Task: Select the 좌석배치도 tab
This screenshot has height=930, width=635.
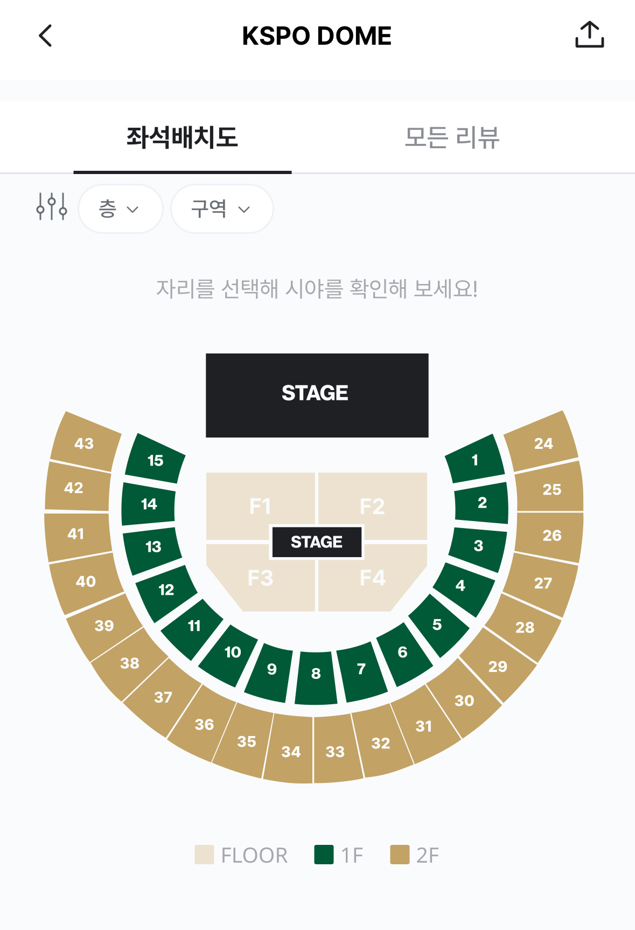Action: tap(182, 137)
